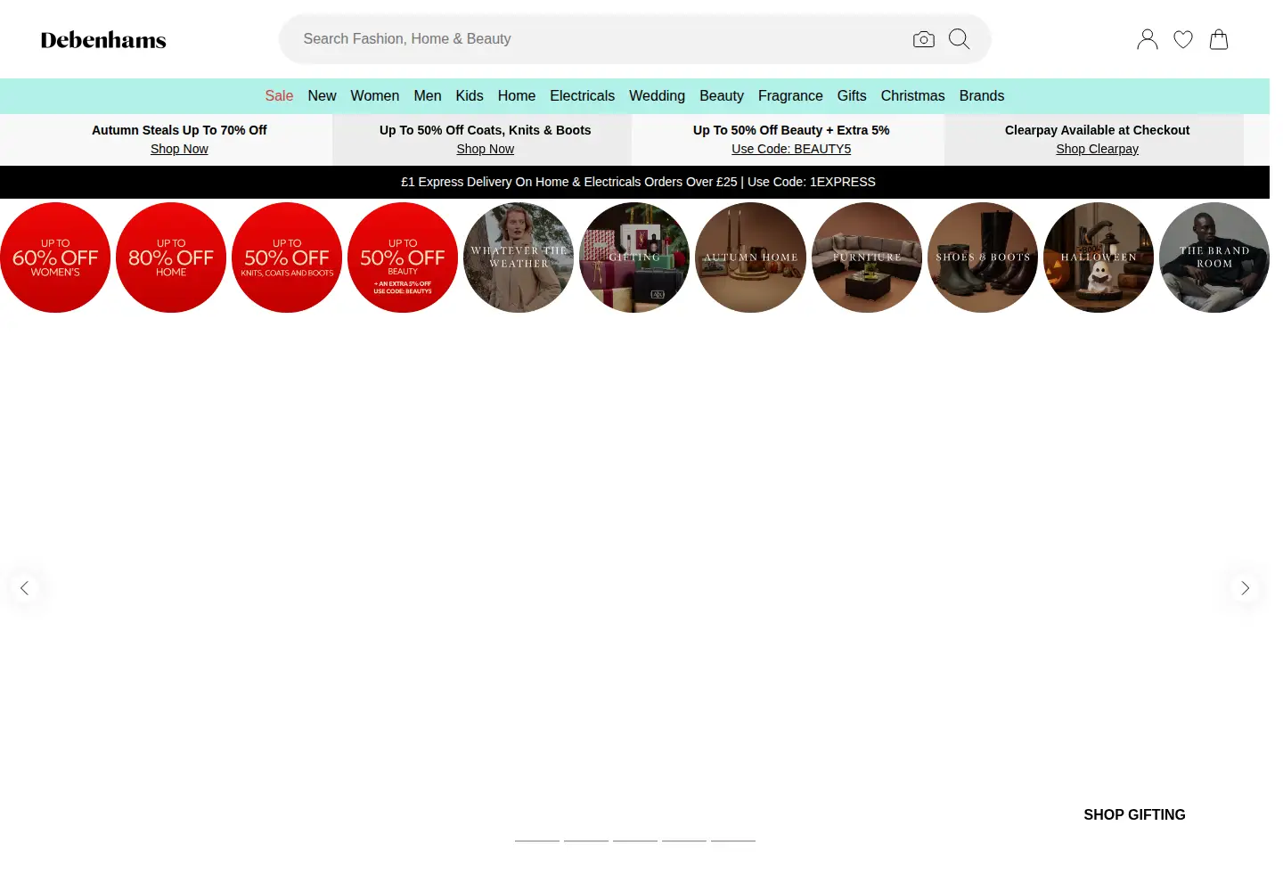Click the magnifying glass search icon
Viewport: 1283px width, 891px height.
pyautogui.click(x=960, y=39)
